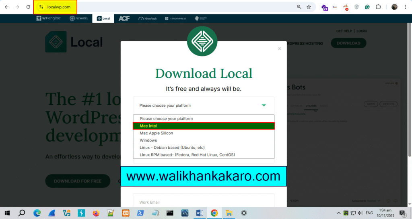This screenshot has width=412, height=219.
Task: Reload the localwp.com page
Action: tap(29, 7)
